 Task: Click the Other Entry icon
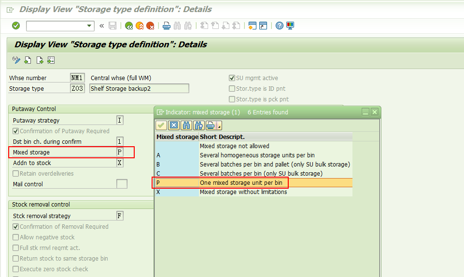click(51, 60)
